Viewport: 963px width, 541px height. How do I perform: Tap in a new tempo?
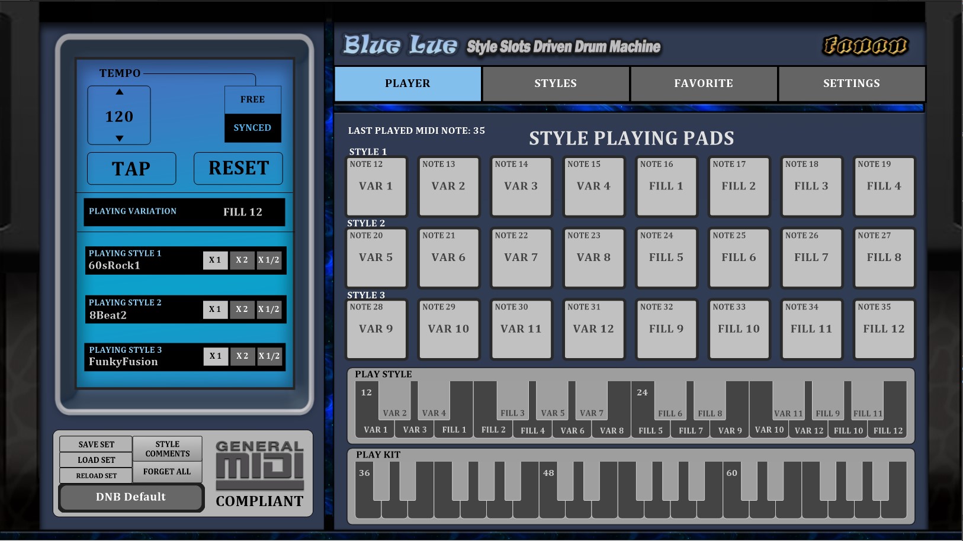pyautogui.click(x=131, y=168)
